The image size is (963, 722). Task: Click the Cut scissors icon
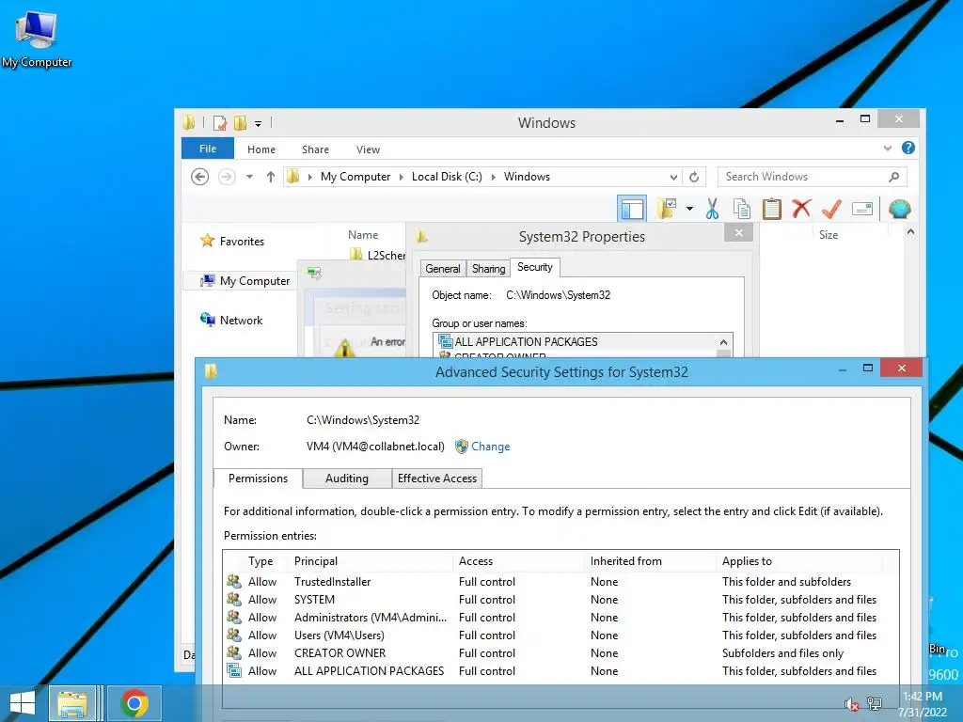click(x=713, y=209)
